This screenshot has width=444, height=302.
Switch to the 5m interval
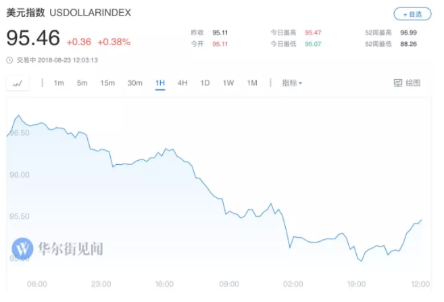(x=82, y=83)
